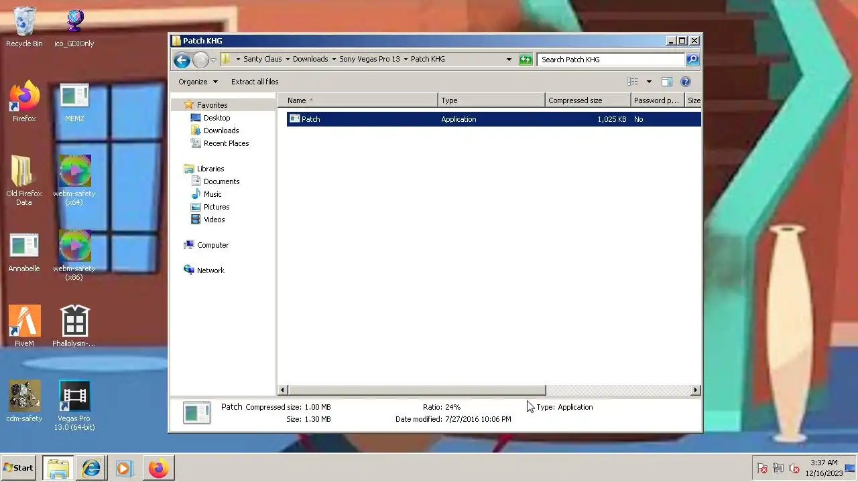Open the Recycle Bin desktop icon
The height and width of the screenshot is (482, 858).
(x=24, y=27)
